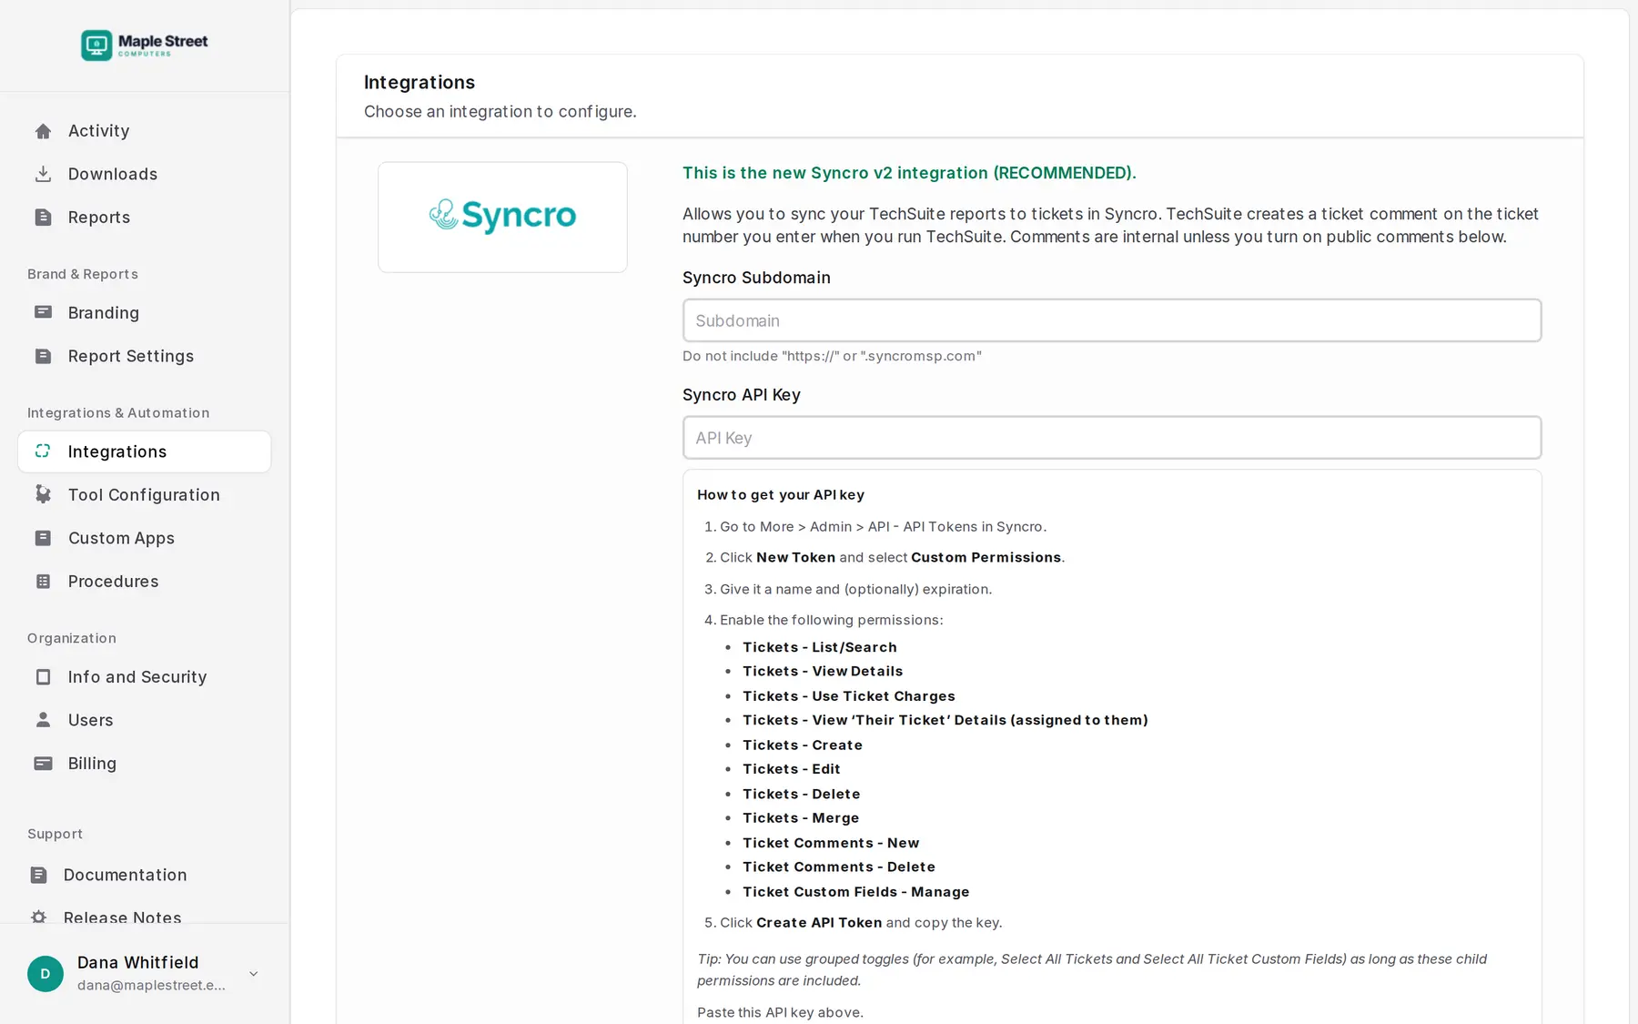
Task: Expand the user account menu chevron
Action: (x=254, y=974)
